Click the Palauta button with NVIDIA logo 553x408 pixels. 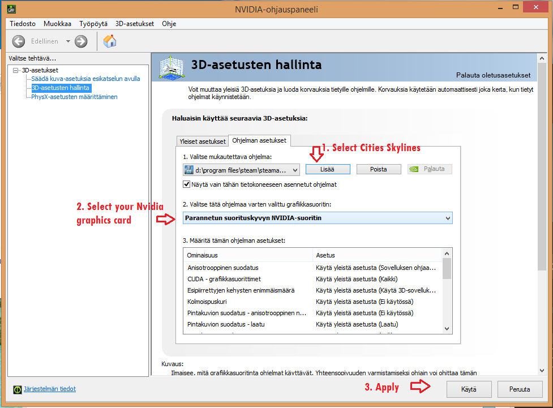pos(430,169)
